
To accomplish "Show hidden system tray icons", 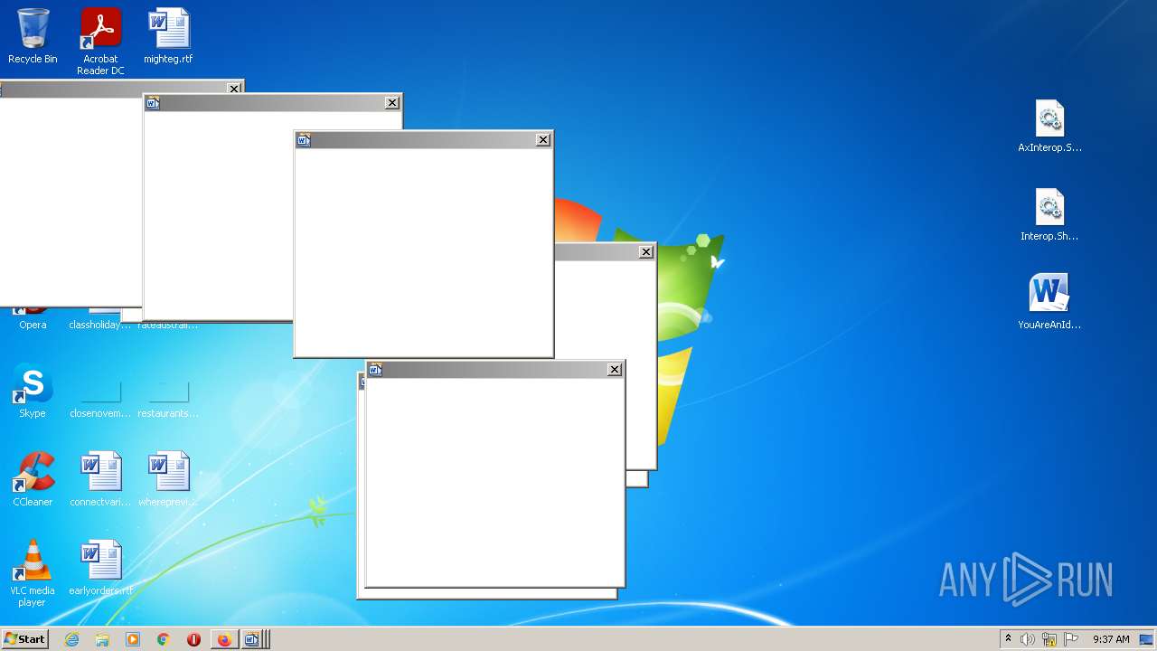I will pyautogui.click(x=1008, y=639).
